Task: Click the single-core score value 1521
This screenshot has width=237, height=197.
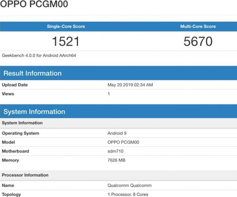Action: (66, 41)
